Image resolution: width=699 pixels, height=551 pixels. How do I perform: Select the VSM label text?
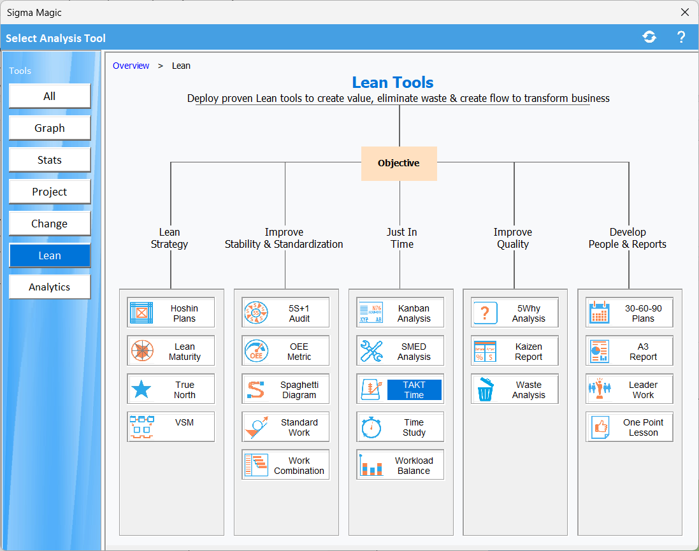pyautogui.click(x=184, y=422)
